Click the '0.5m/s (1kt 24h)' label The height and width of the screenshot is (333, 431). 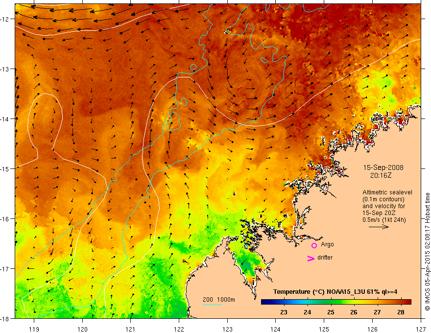[384, 220]
